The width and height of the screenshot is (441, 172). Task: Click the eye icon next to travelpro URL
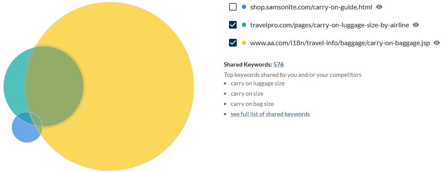[416, 25]
